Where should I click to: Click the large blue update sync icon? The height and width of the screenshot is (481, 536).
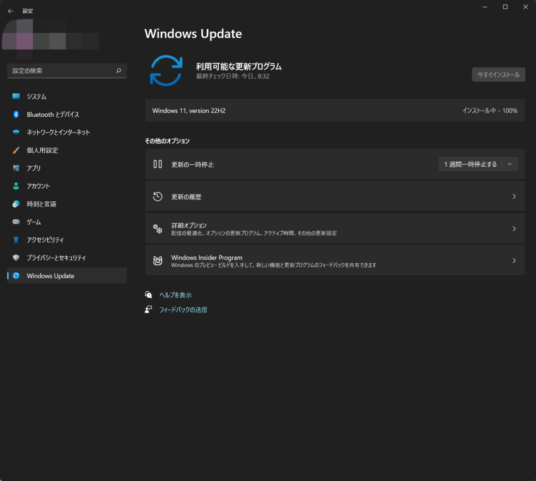(166, 71)
